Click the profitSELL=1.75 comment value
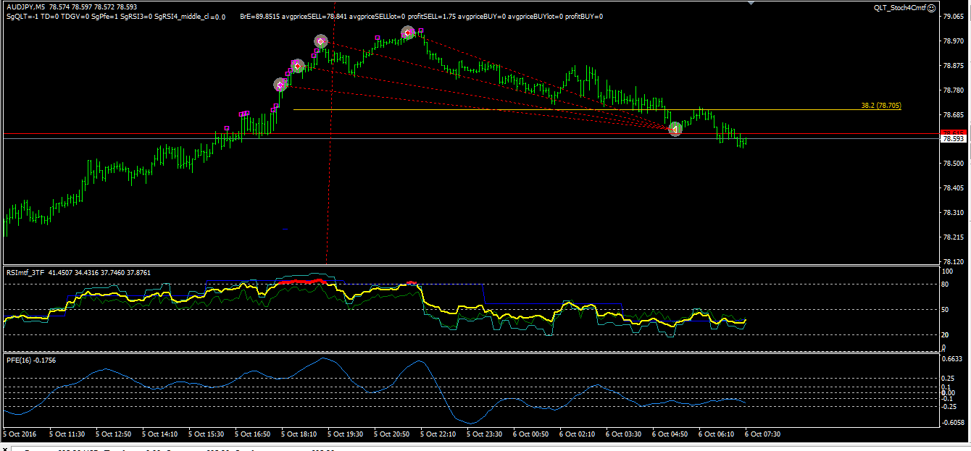This screenshot has height=451, width=971. click(433, 16)
